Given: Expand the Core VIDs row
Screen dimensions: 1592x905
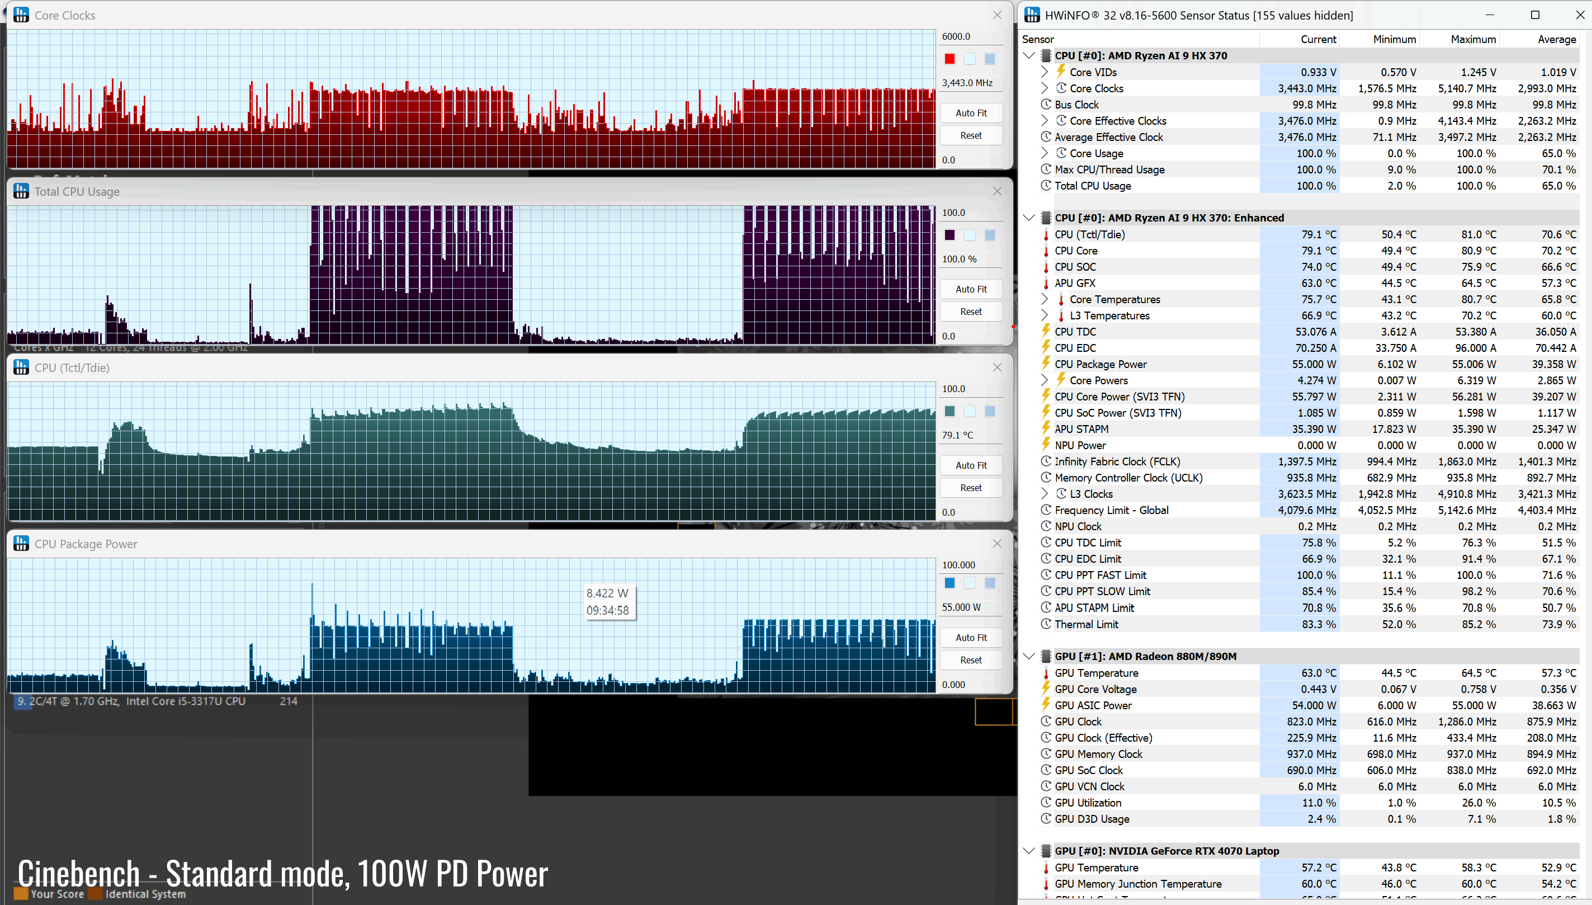Looking at the screenshot, I should click(x=1045, y=72).
